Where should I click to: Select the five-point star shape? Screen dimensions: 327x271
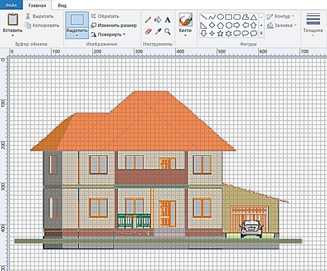tap(220, 33)
